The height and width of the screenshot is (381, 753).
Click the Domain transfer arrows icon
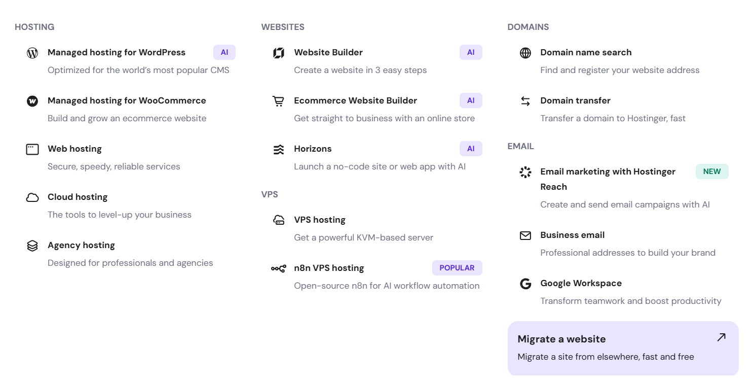tap(525, 101)
